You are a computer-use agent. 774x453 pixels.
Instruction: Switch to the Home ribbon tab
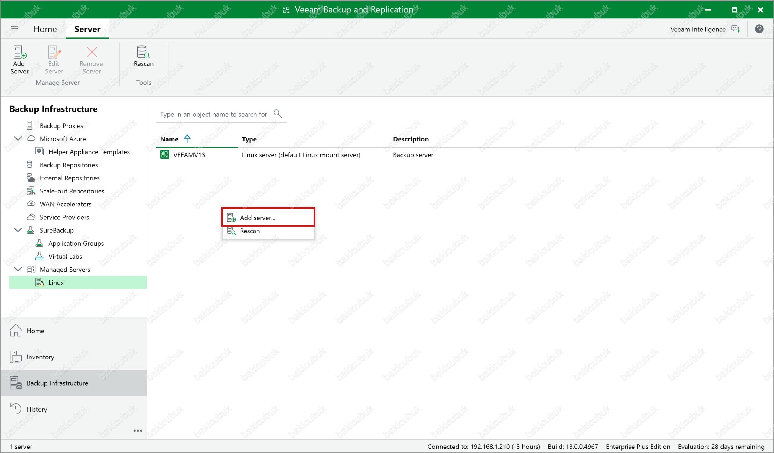tap(45, 29)
